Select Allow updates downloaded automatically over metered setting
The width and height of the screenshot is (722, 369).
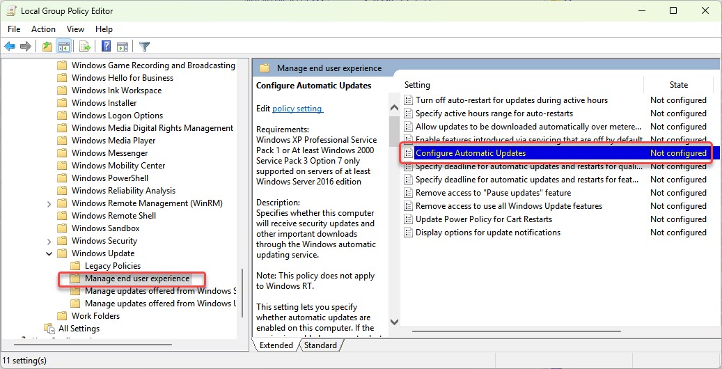point(528,127)
